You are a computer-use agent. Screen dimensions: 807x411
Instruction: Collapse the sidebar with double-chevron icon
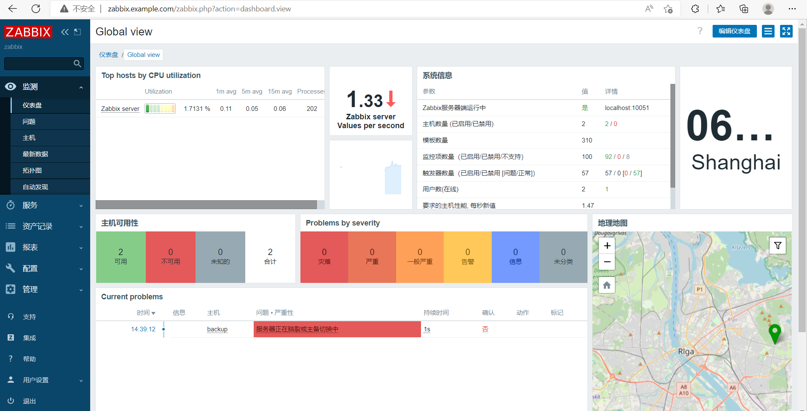coord(65,32)
